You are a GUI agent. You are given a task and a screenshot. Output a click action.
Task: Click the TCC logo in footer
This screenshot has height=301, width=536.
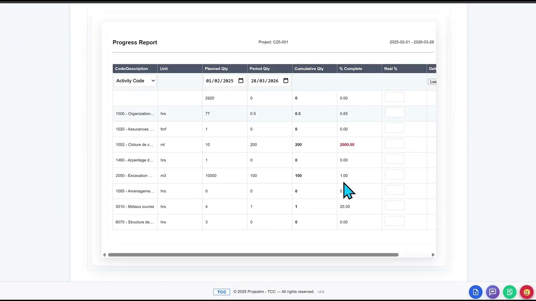(222, 292)
